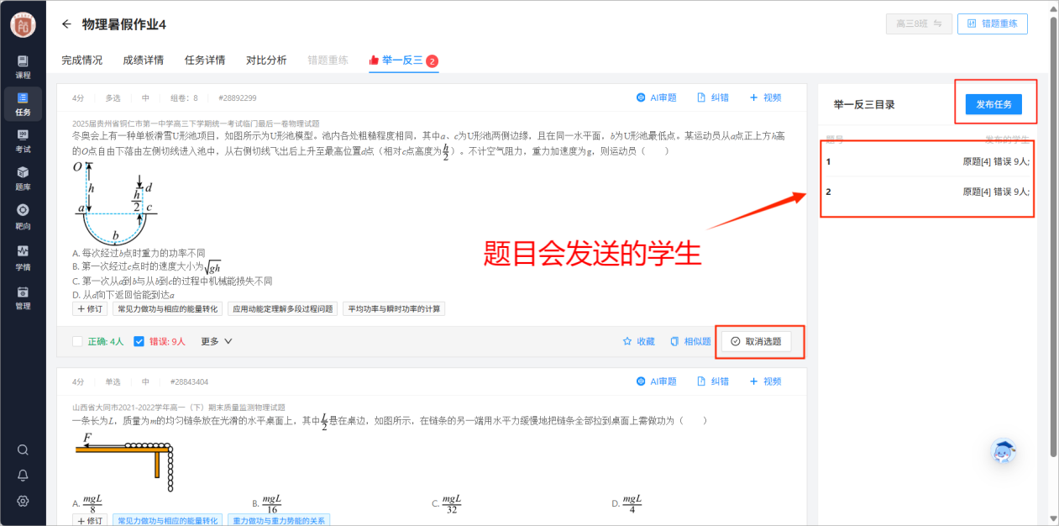Click 修订 under the second question
The width and height of the screenshot is (1059, 526).
[x=90, y=521]
